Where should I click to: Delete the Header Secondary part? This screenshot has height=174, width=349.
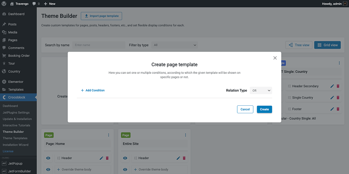(x=338, y=86)
